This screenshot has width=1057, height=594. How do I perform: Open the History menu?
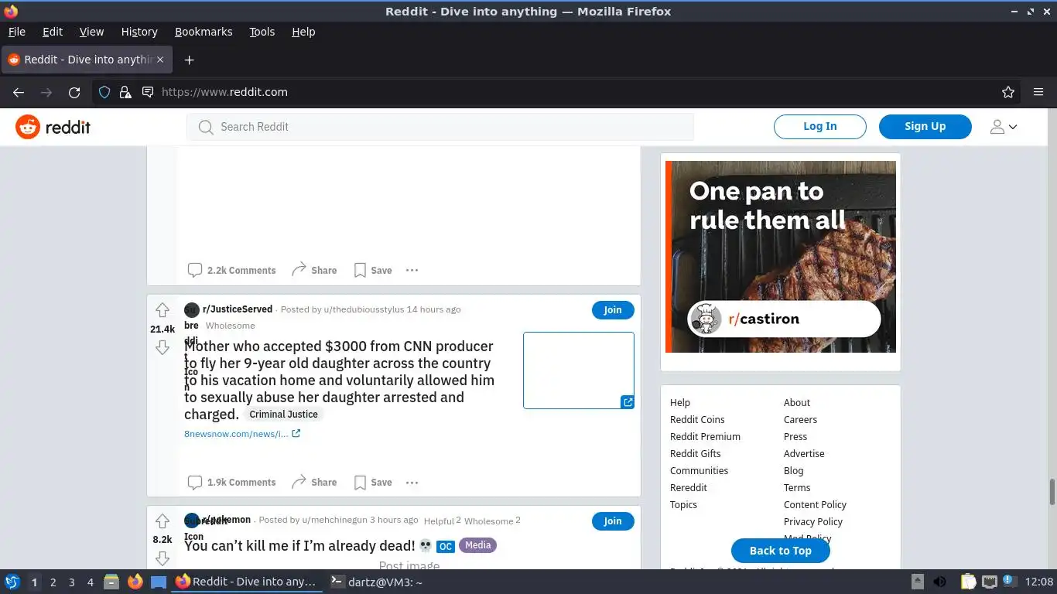pyautogui.click(x=139, y=32)
